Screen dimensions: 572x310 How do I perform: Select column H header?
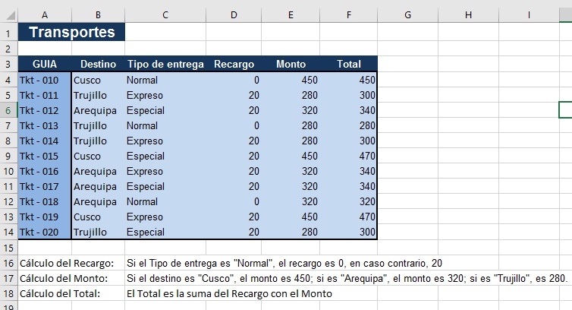point(468,15)
